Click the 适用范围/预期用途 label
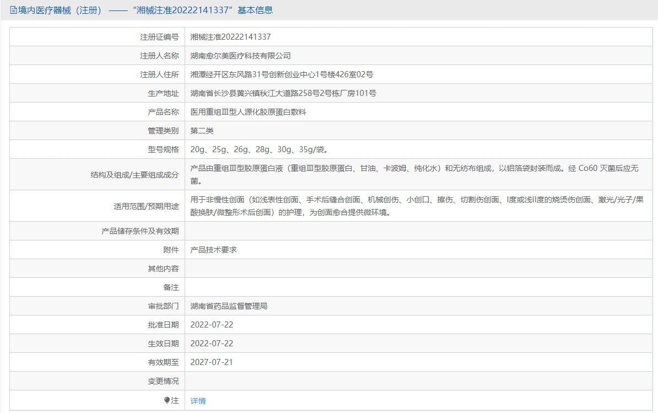 click(147, 206)
